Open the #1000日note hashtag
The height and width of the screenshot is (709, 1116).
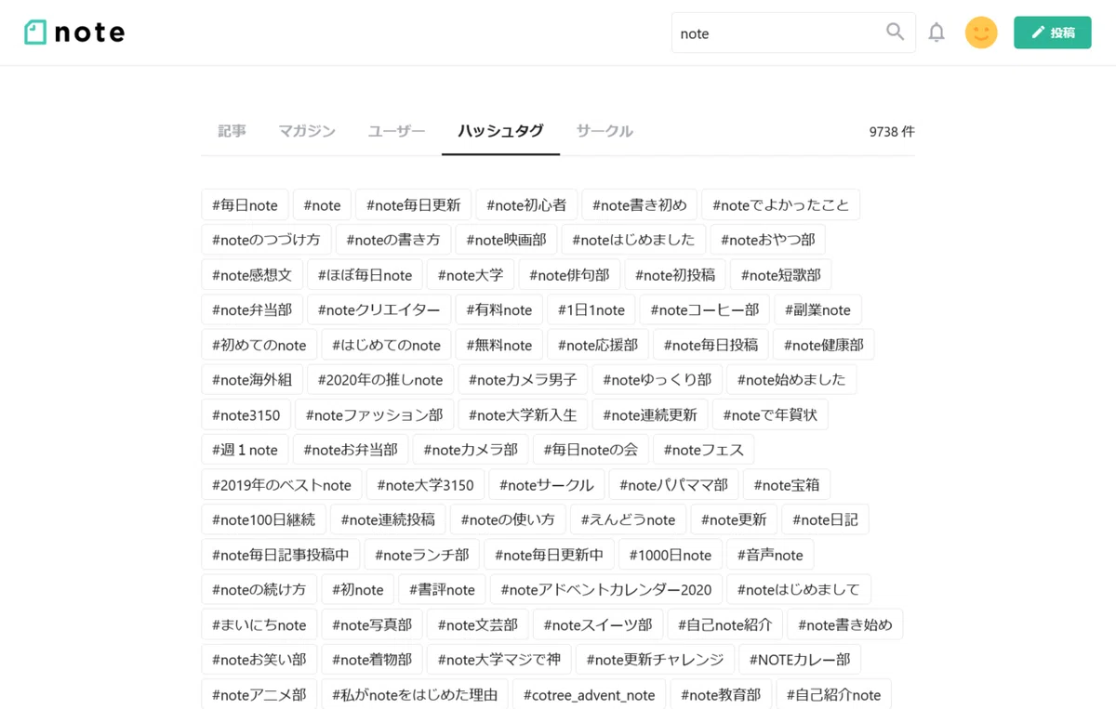coord(671,555)
